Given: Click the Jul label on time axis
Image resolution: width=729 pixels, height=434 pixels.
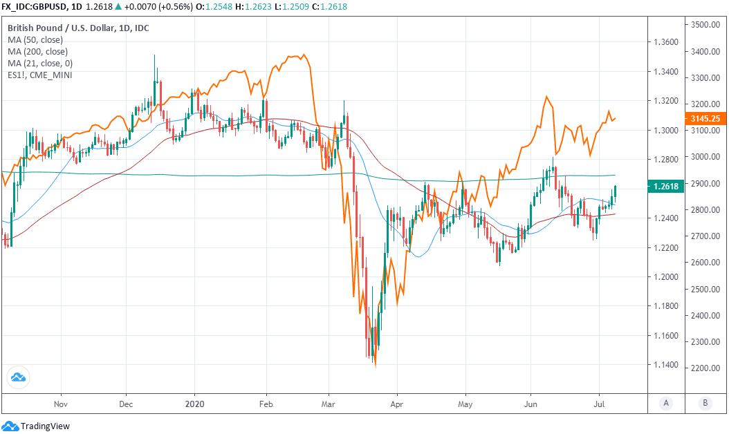Looking at the screenshot, I should 599,402.
